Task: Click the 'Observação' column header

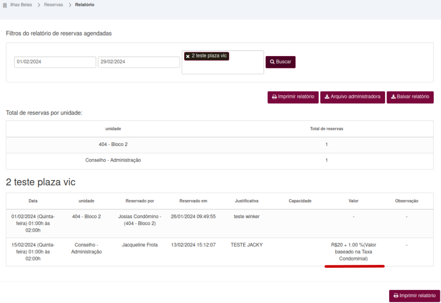Action: coord(406,201)
